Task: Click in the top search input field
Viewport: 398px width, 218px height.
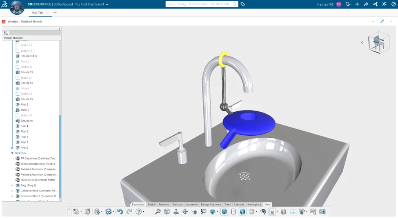Action: 198,4
